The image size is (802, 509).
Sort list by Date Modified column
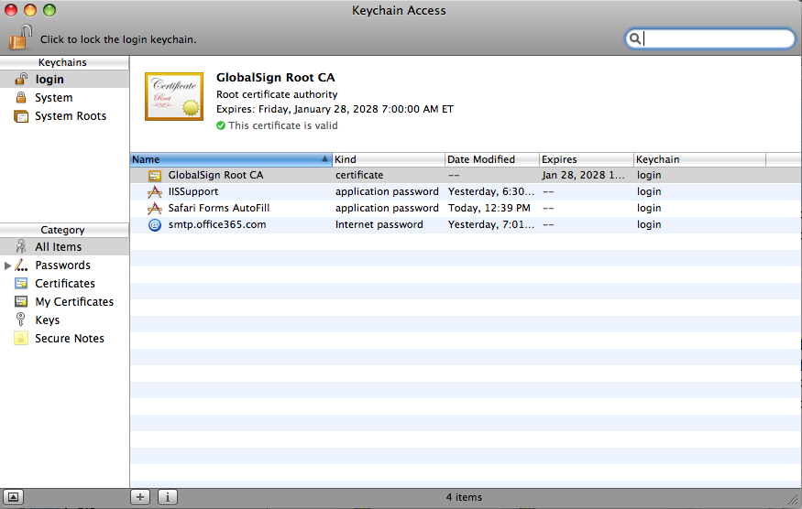492,159
